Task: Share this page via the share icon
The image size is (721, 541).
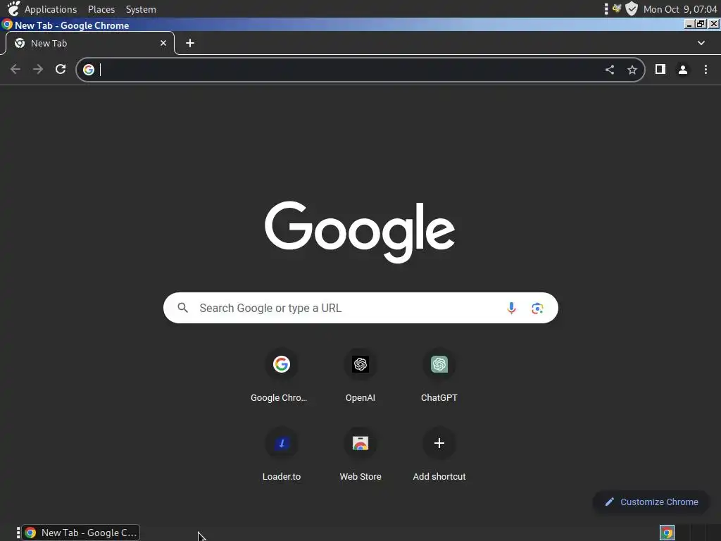Action: (x=610, y=70)
